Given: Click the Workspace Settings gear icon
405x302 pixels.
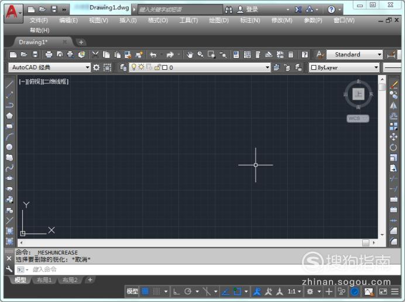Looking at the screenshot, I should point(97,67).
